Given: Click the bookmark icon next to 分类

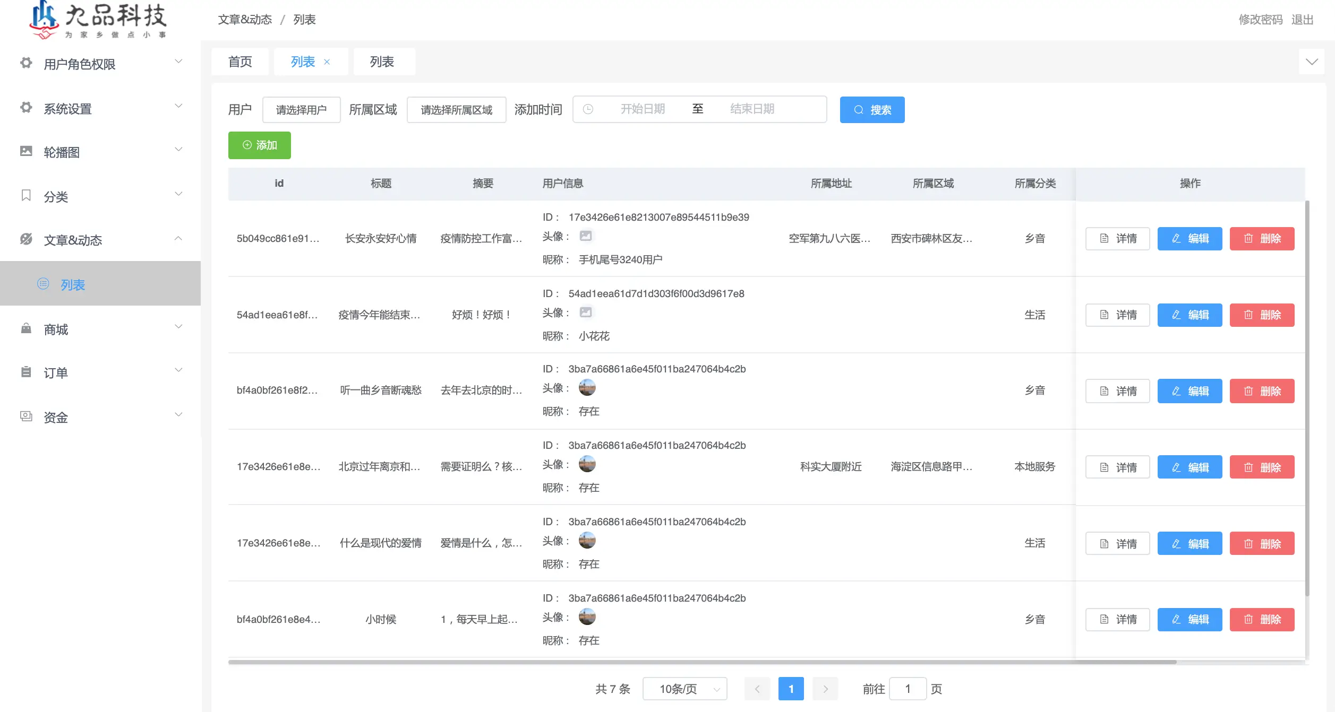Looking at the screenshot, I should coord(26,196).
